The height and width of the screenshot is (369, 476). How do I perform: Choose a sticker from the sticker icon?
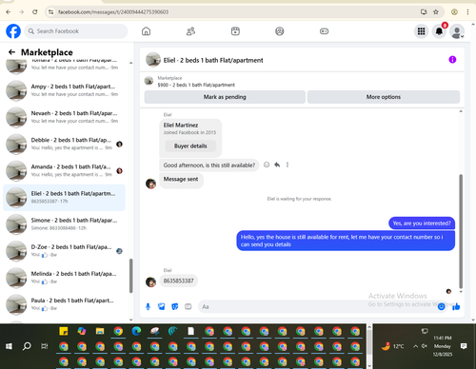pyautogui.click(x=175, y=306)
